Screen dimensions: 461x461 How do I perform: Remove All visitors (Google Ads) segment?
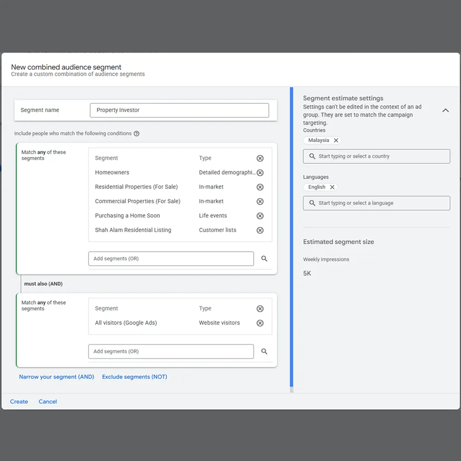260,323
